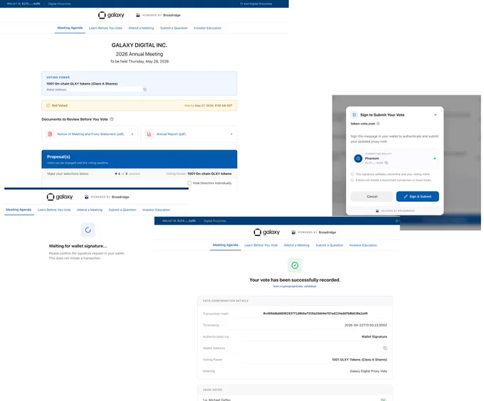The height and width of the screenshot is (401, 484).
Task: Click the Annual Report chart PDF icon
Action: tap(149, 134)
